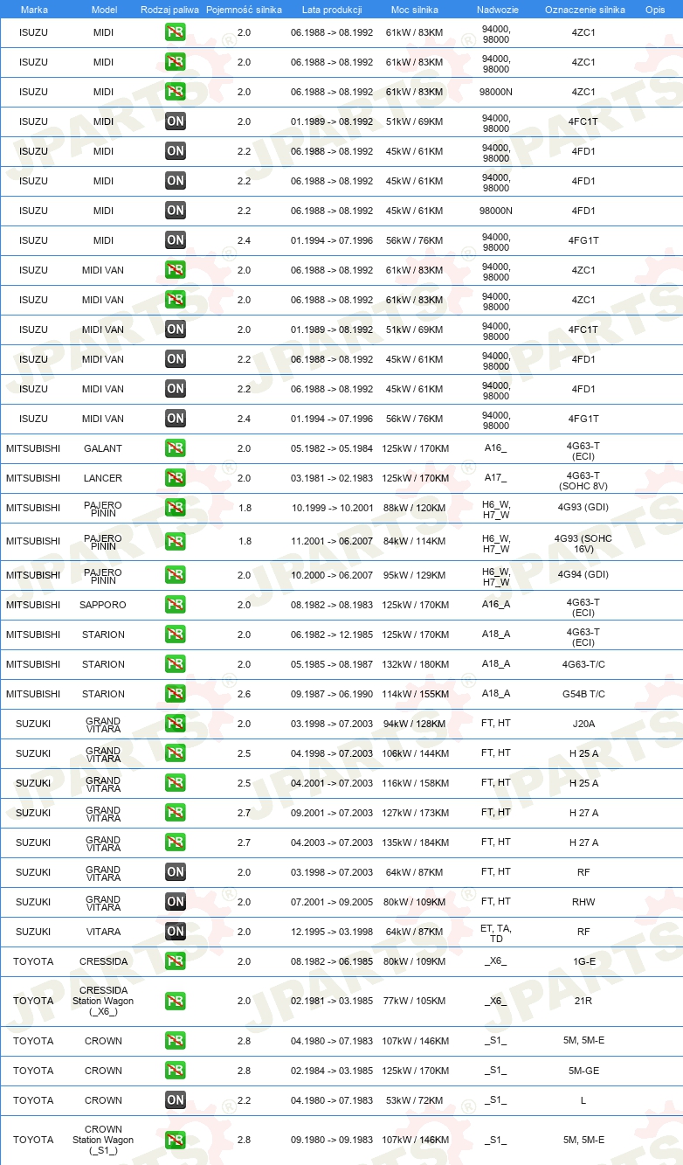Click the ON diesel icon for MIDI VAN 4FC1T
This screenshot has width=683, height=1165.
[x=176, y=329]
